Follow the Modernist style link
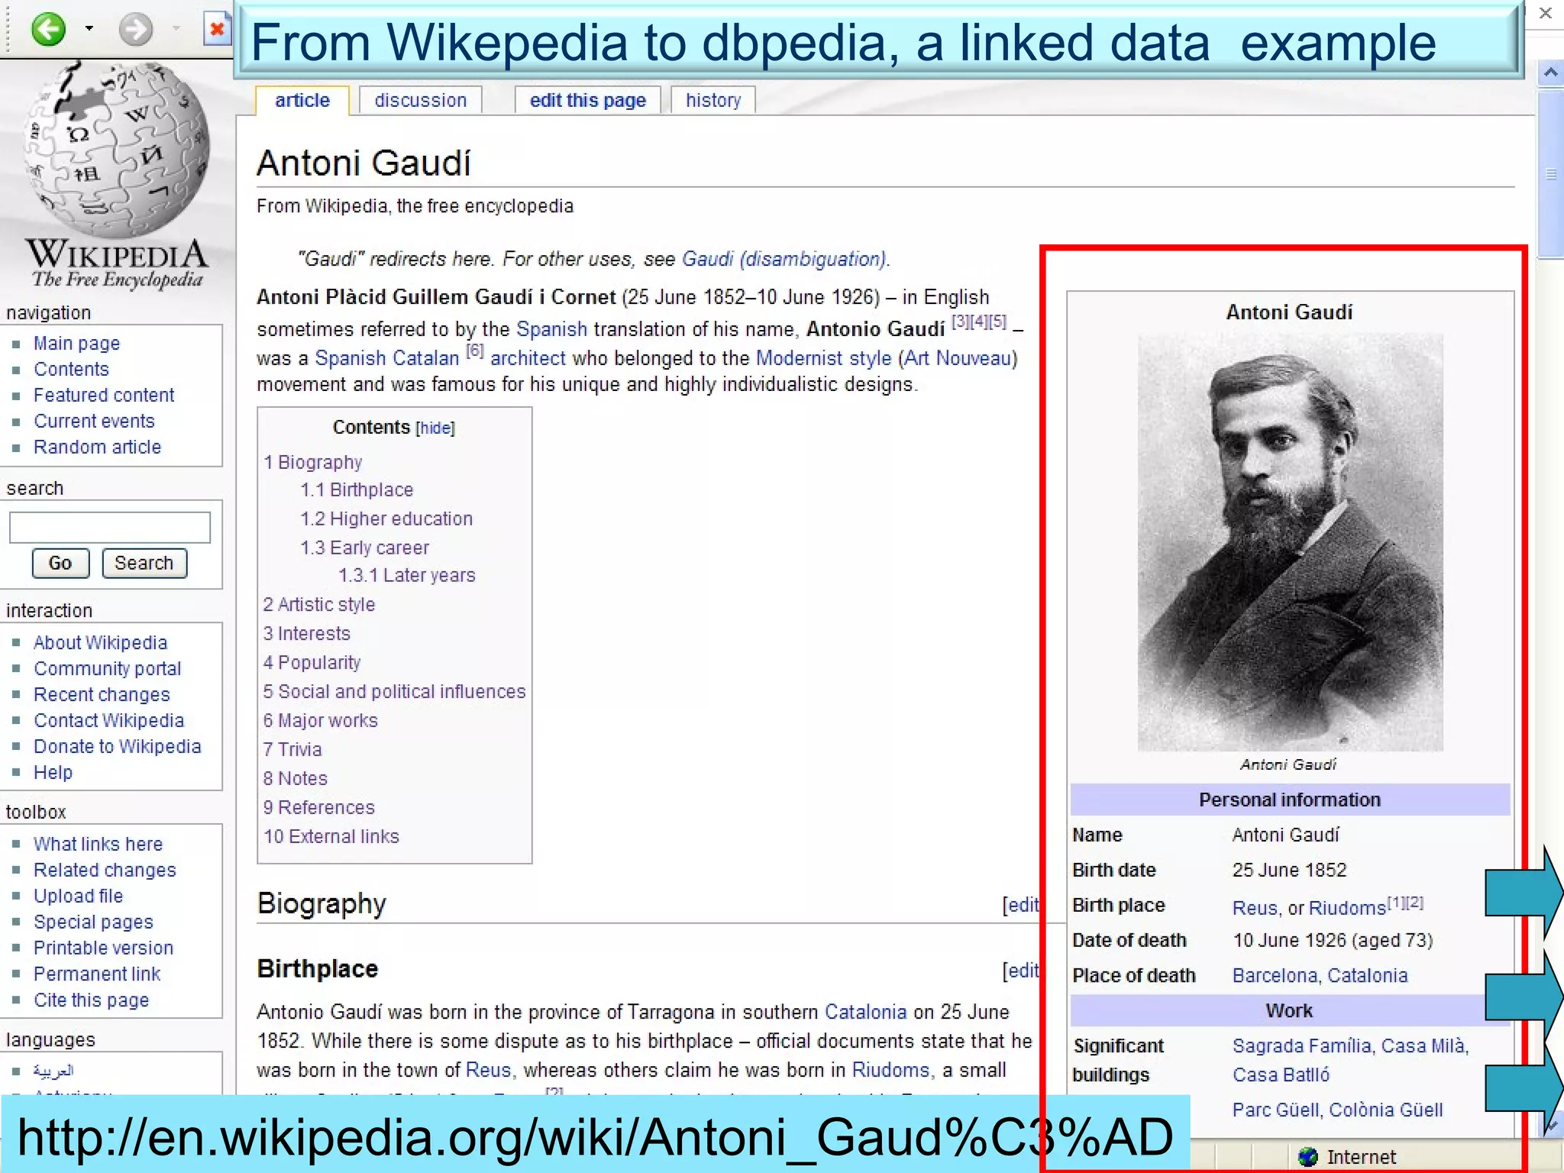This screenshot has width=1564, height=1173. tap(823, 358)
